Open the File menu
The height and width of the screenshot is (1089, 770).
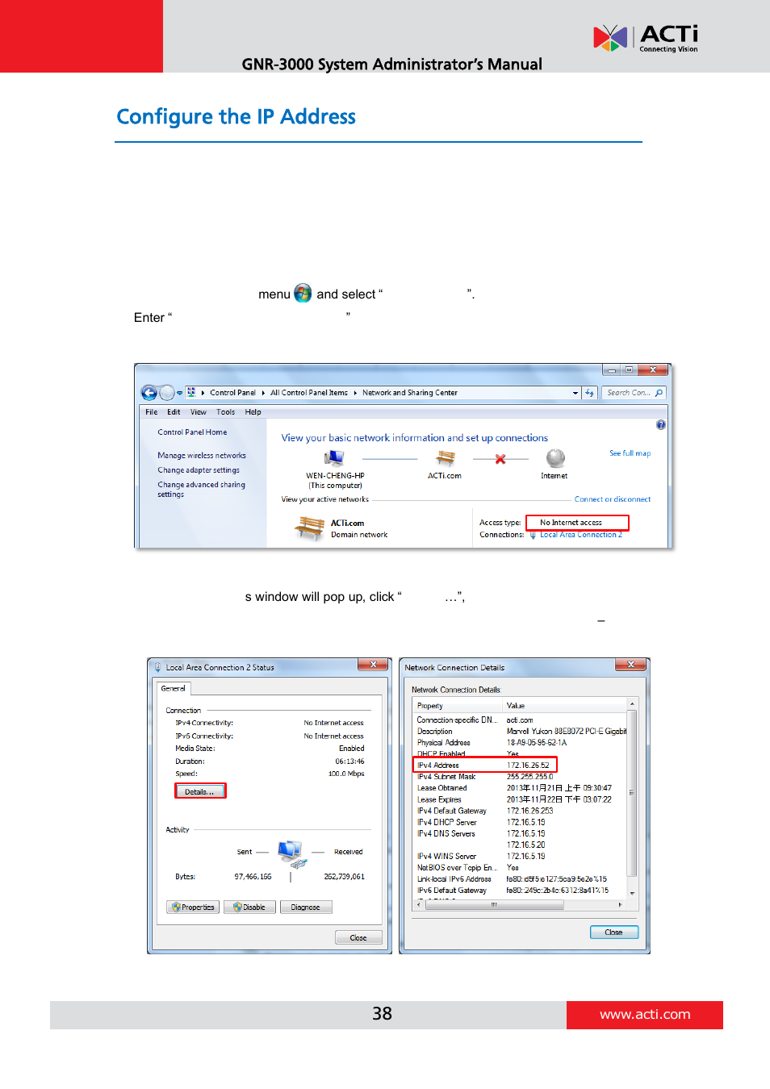pyautogui.click(x=152, y=412)
